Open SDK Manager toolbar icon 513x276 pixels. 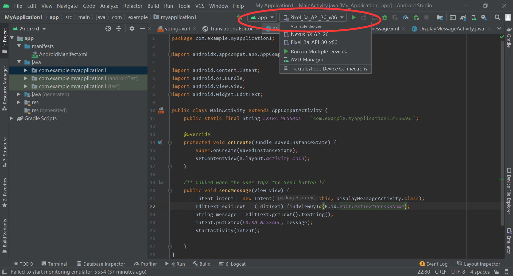[x=484, y=17]
